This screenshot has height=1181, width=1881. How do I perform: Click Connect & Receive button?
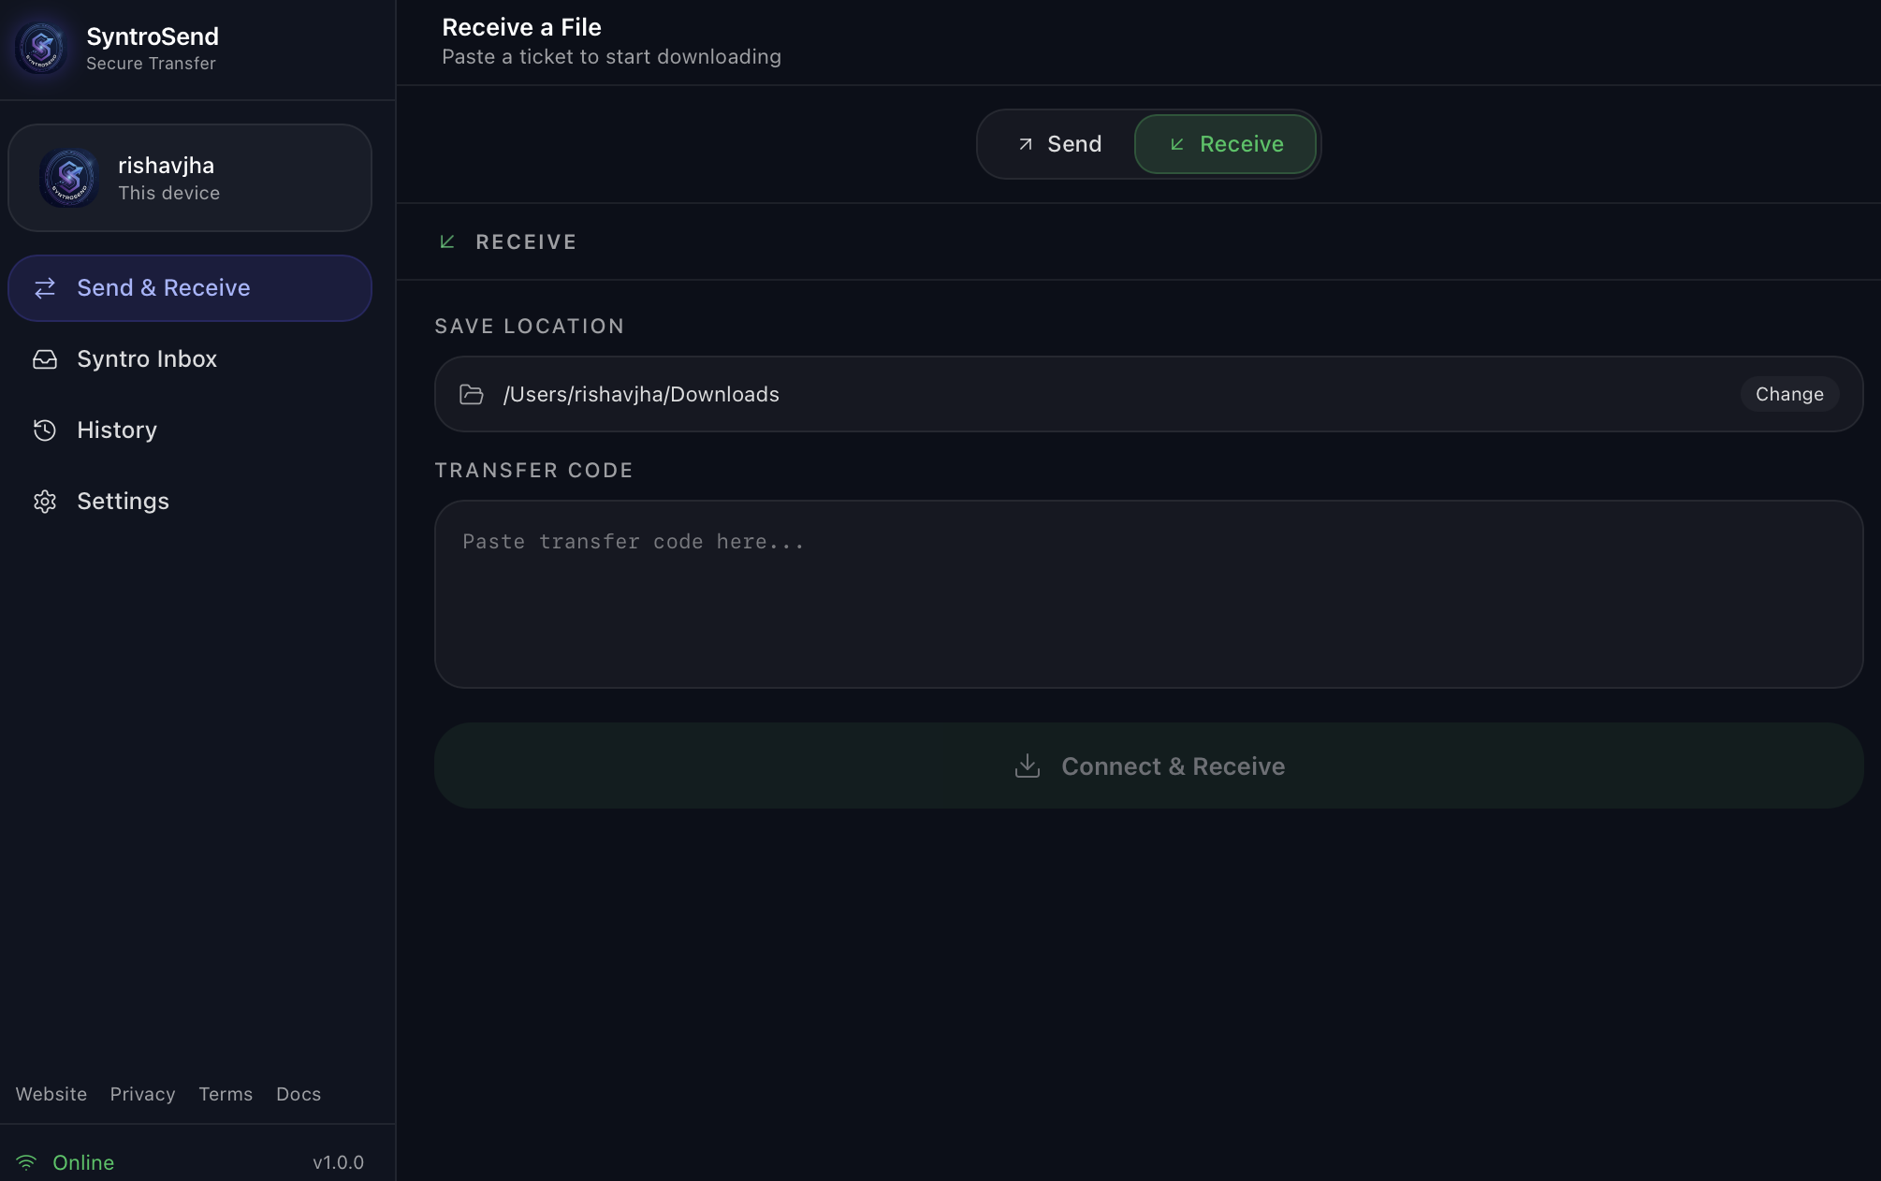1148,765
